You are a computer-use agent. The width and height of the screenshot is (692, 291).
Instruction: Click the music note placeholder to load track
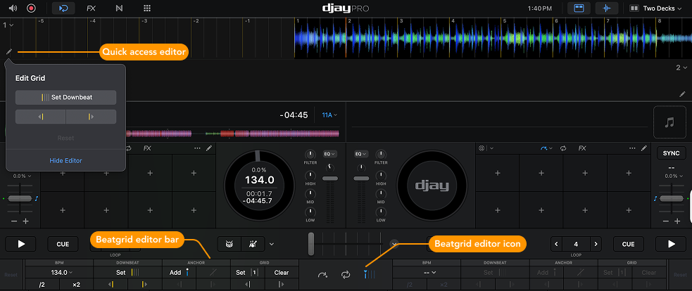[x=669, y=122]
